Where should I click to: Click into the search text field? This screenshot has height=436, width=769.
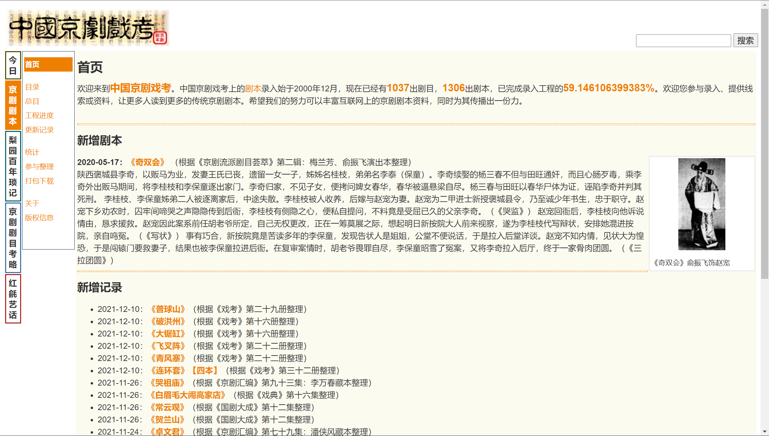683,41
